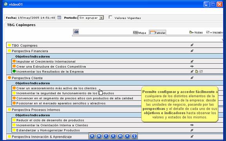Click the Iniciativas legend icon

(208, 32)
